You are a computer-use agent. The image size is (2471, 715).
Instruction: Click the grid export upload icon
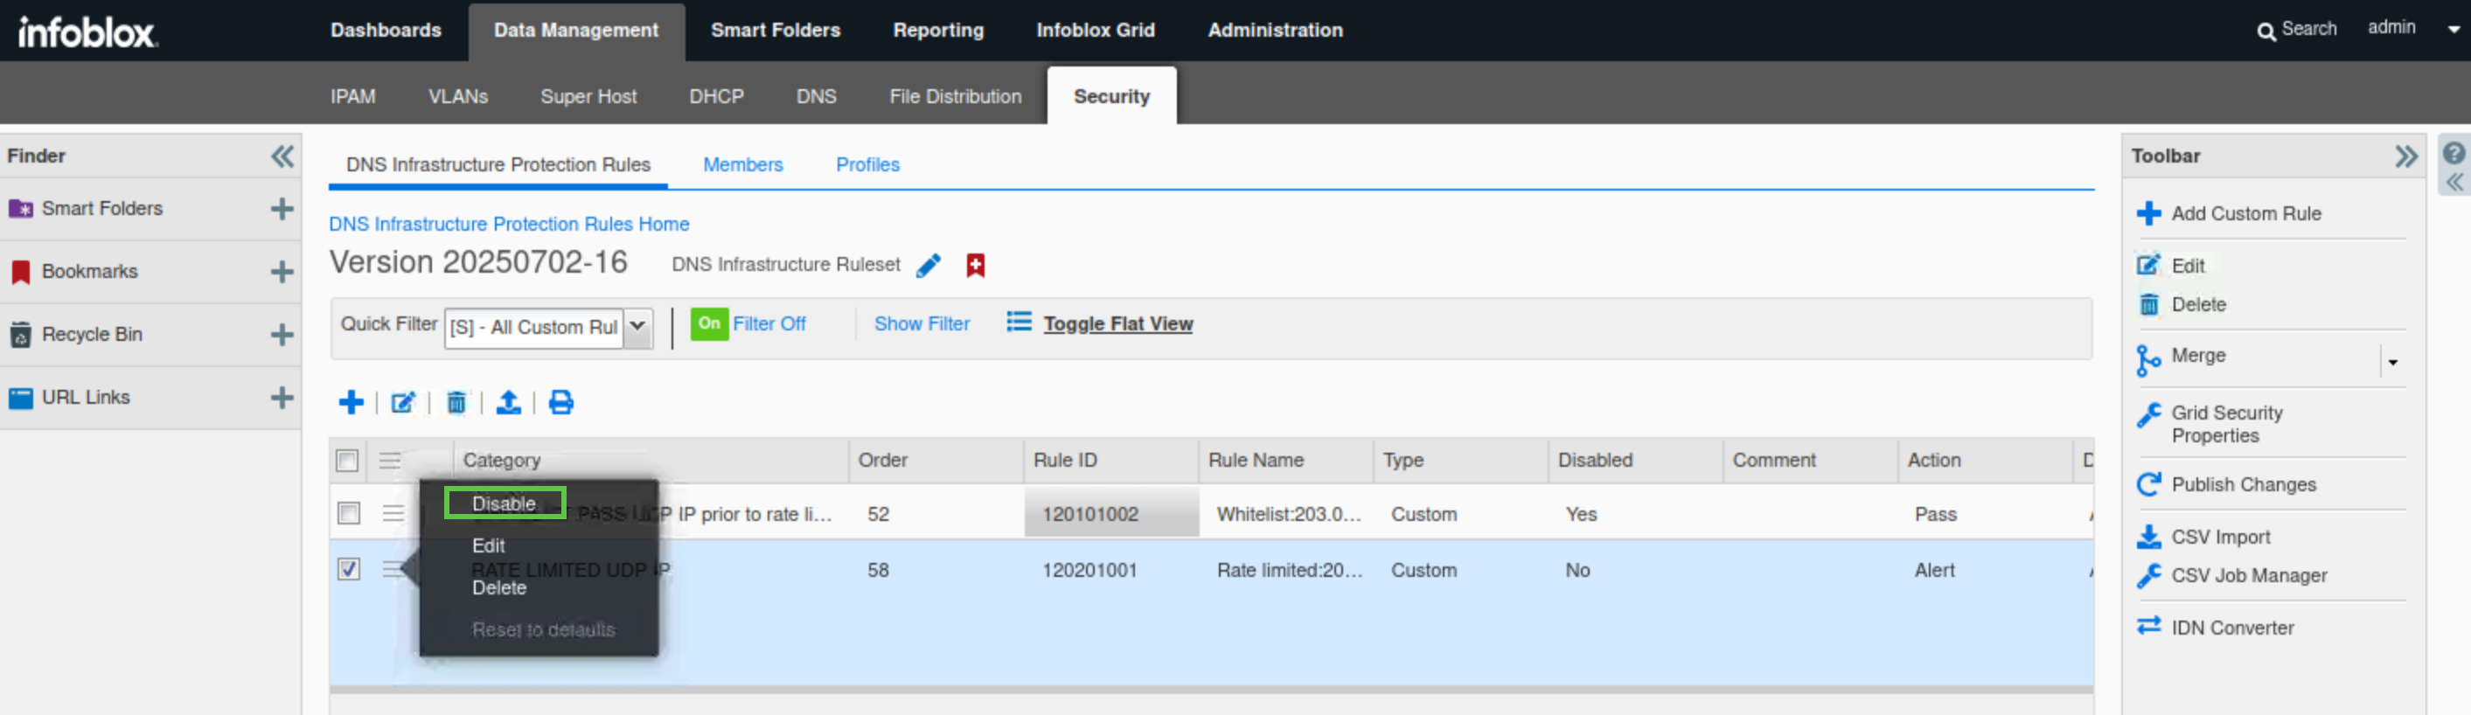coord(508,403)
